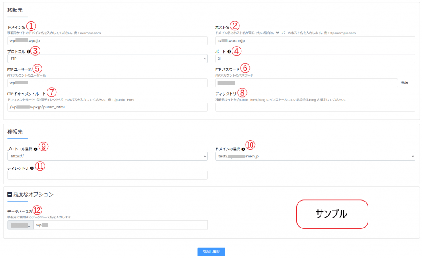422x258 pixels.
Task: Click the 移転元 ディレクトリ input field
Action: coord(315,107)
